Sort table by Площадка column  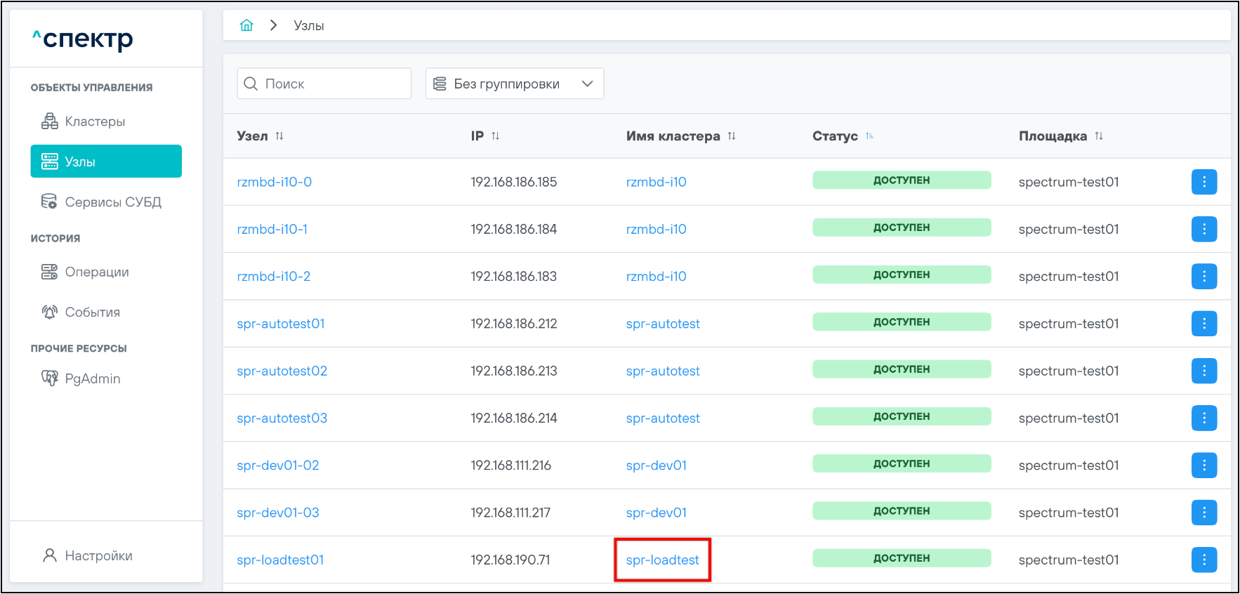1099,136
